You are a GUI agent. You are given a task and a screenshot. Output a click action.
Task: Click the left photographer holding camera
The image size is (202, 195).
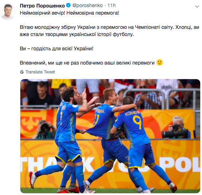click(x=44, y=129)
